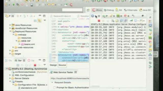Close the Web Service Tester view

coord(76,72)
